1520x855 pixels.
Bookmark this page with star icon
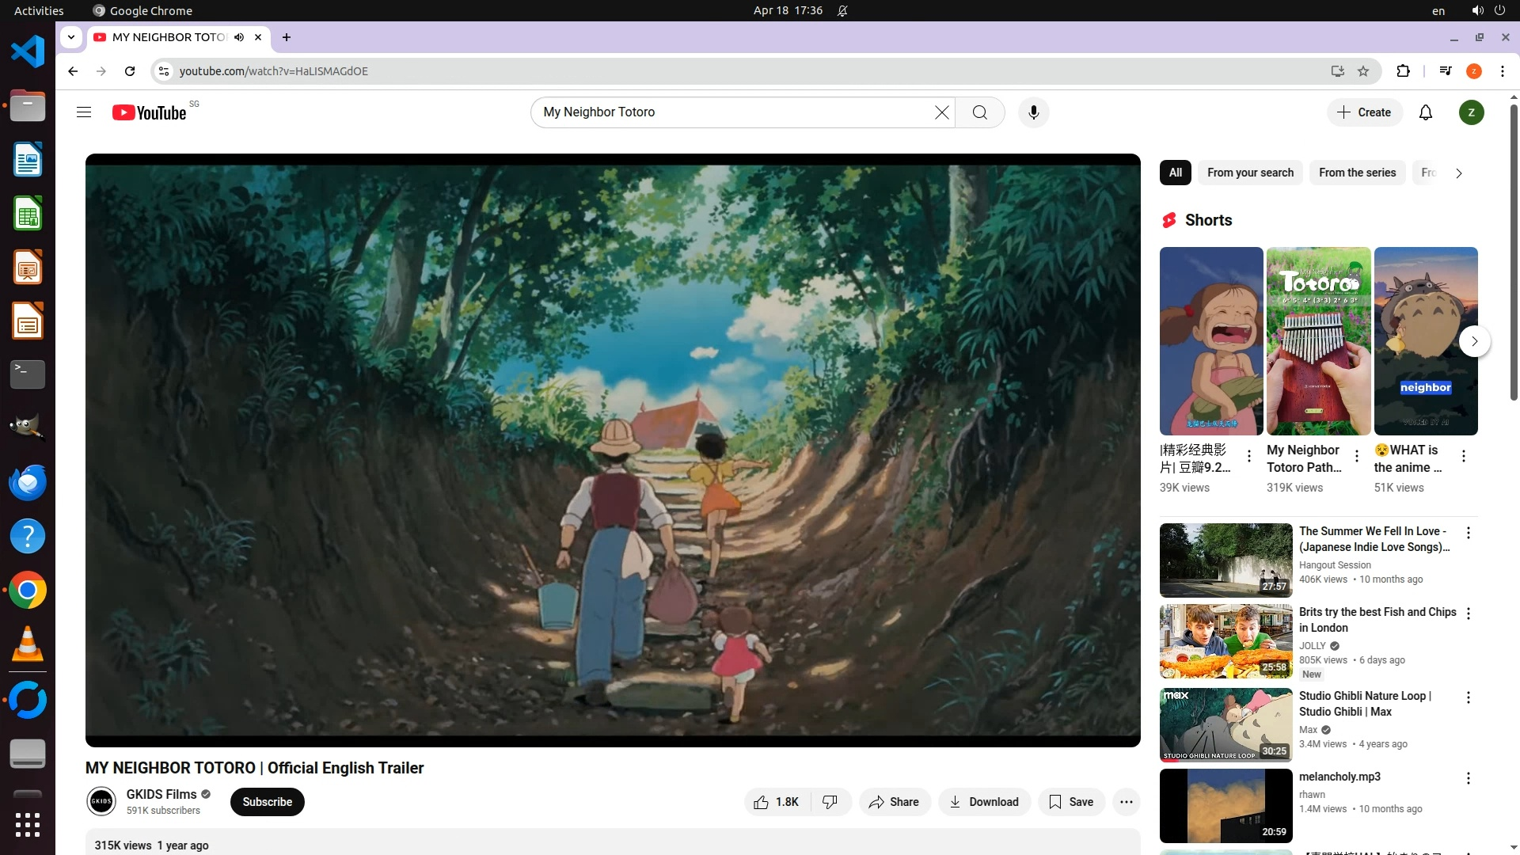point(1363,71)
